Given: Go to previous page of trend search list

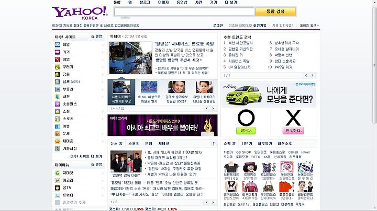Looking at the screenshot, I should (306, 75).
